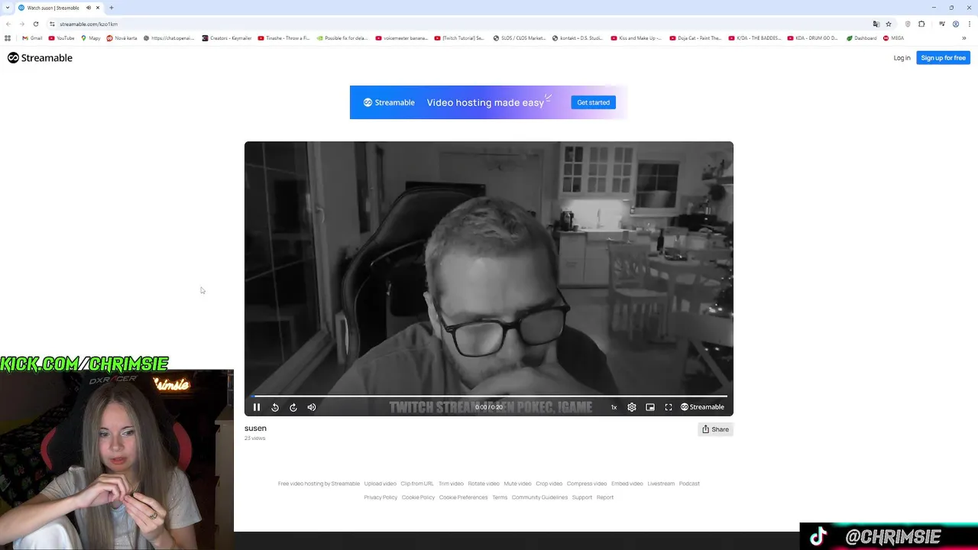Open Upload video footer link

tap(380, 484)
